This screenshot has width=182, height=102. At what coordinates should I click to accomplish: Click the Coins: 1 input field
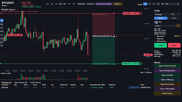tap(164, 26)
